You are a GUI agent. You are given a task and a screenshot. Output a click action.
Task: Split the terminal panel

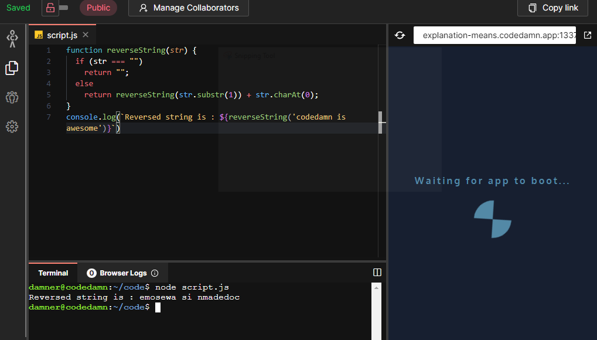(x=377, y=272)
